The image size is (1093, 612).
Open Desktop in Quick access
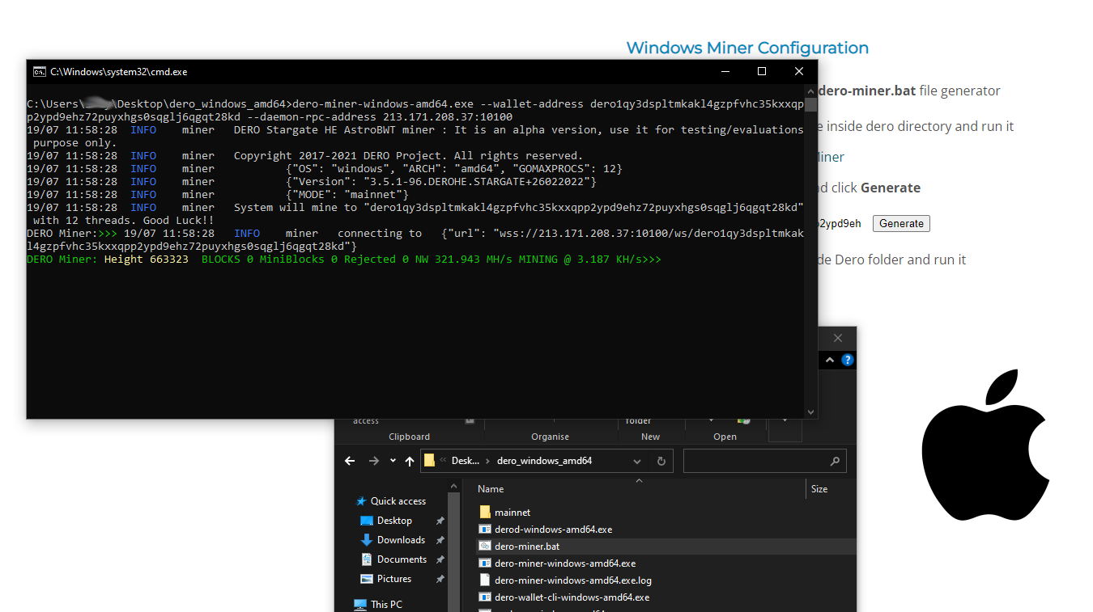(394, 521)
